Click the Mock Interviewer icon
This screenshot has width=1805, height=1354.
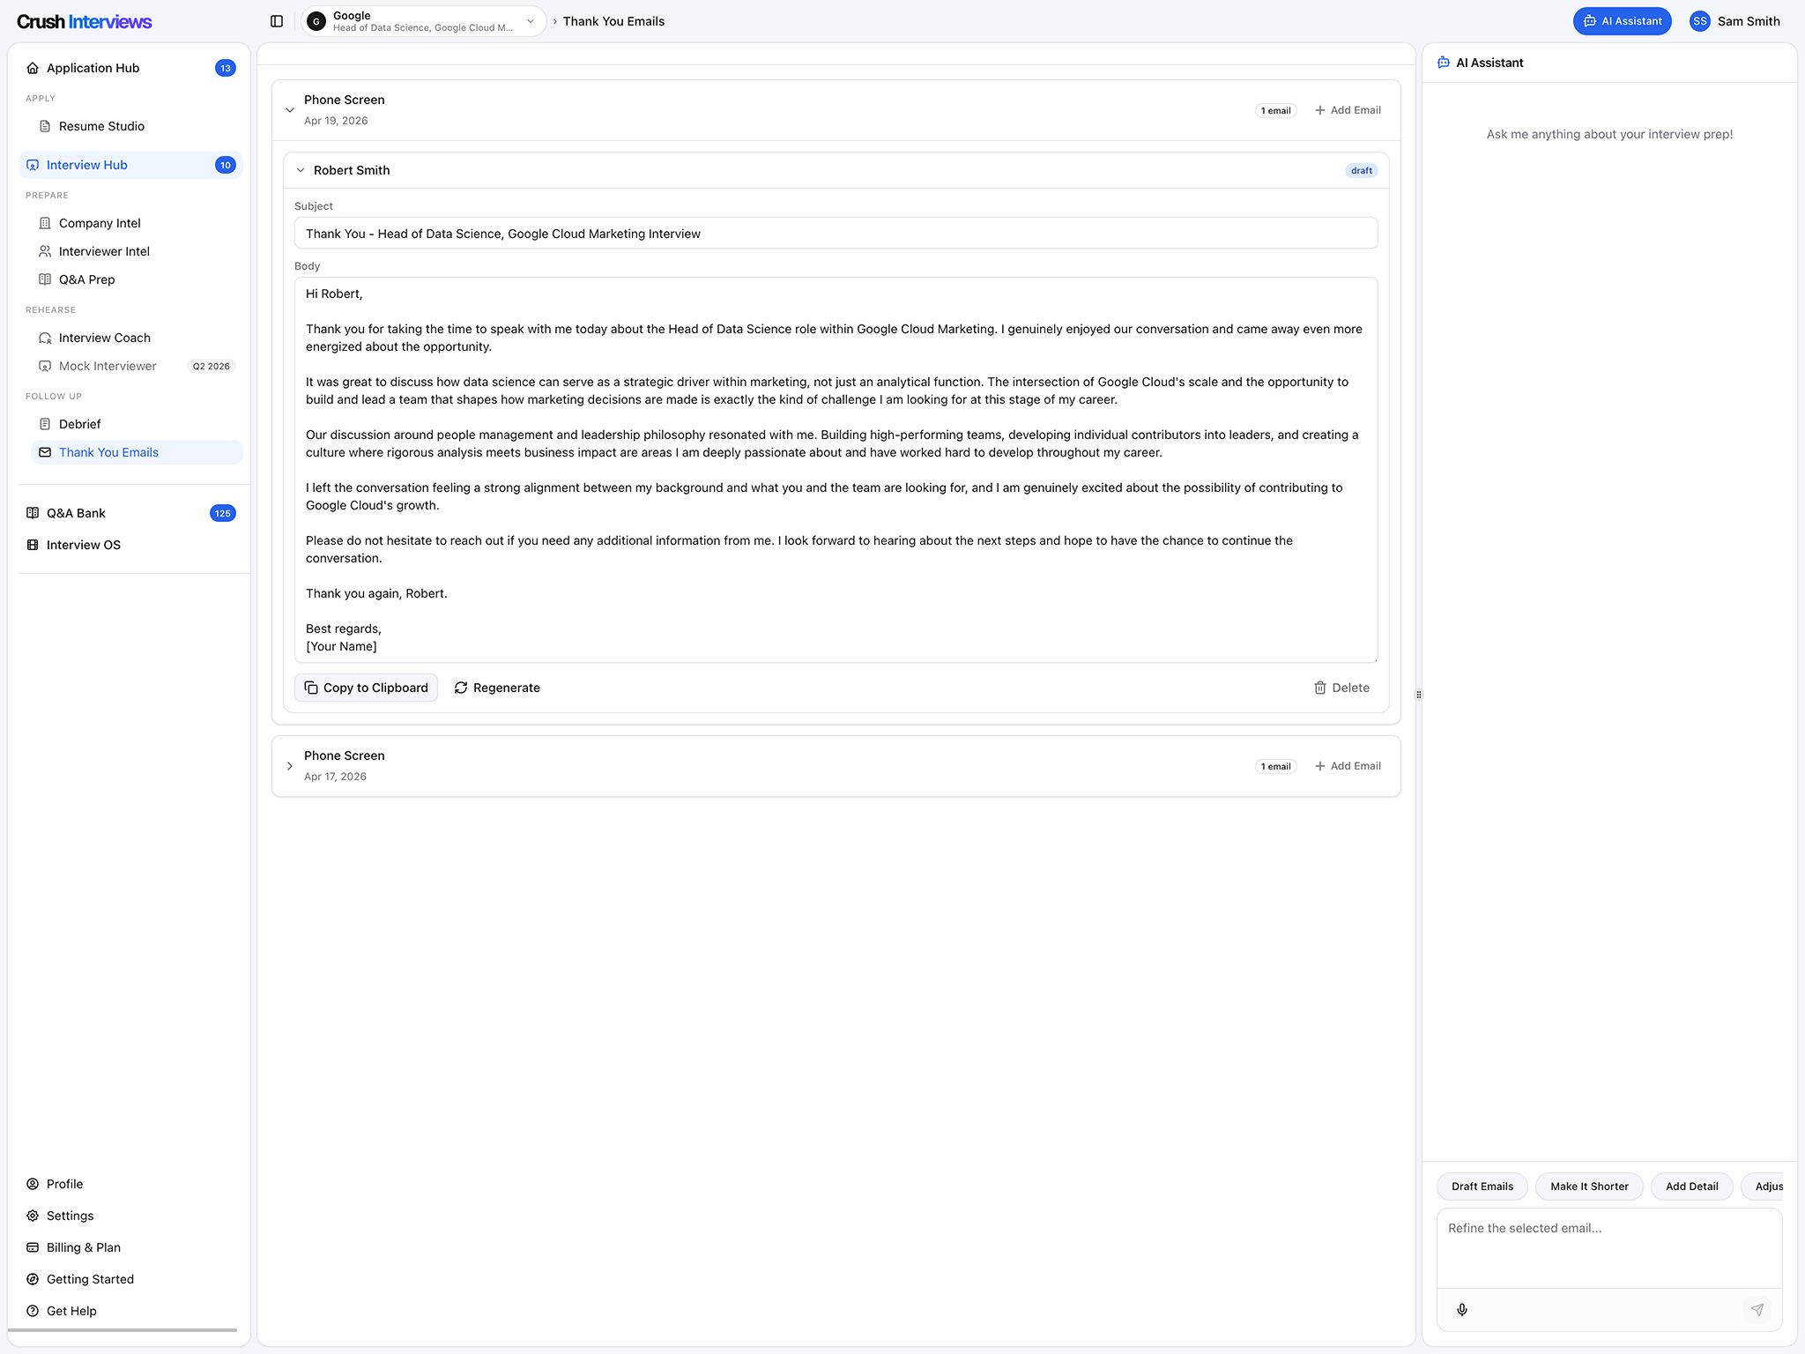45,366
